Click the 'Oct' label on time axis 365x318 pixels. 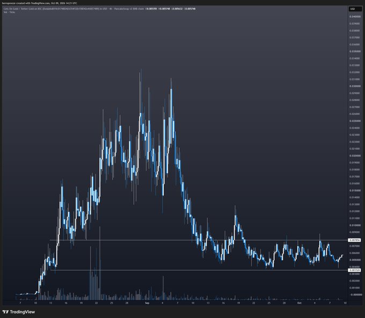tap(300, 303)
